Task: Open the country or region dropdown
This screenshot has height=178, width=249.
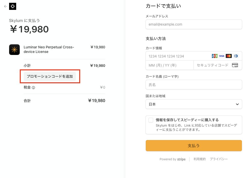Action: (x=194, y=104)
